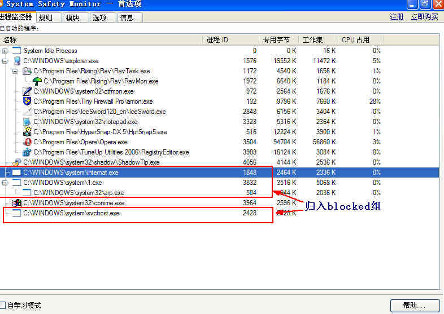The height and width of the screenshot is (314, 444).
Task: Click the 1.exe process icon
Action: (16, 183)
